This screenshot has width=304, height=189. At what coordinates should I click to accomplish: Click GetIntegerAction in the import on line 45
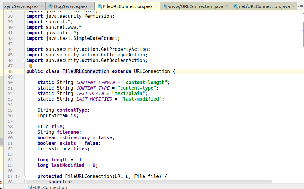(123, 55)
